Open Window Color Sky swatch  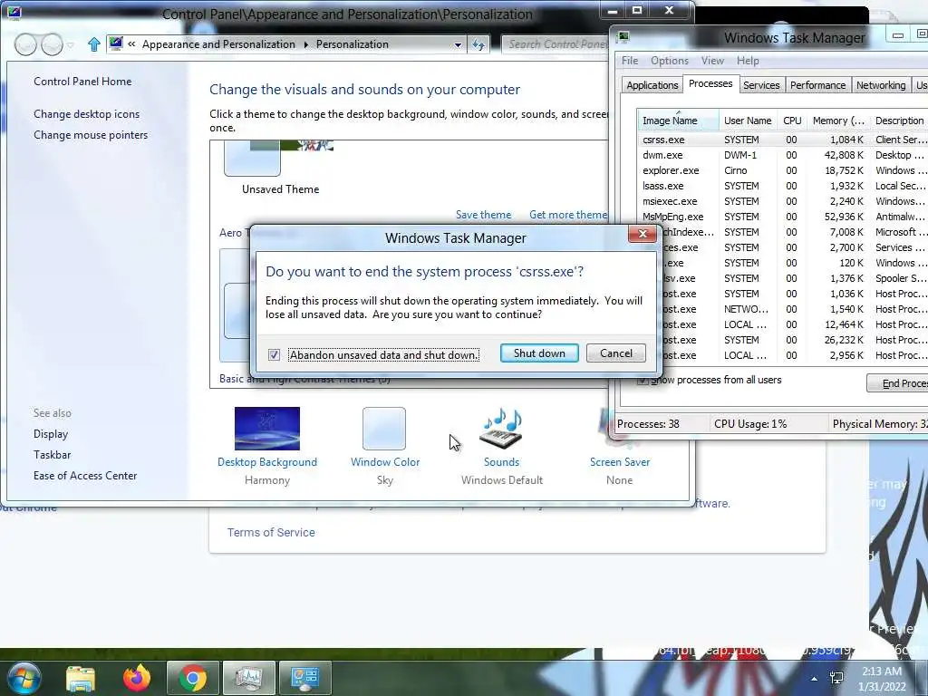384,429
